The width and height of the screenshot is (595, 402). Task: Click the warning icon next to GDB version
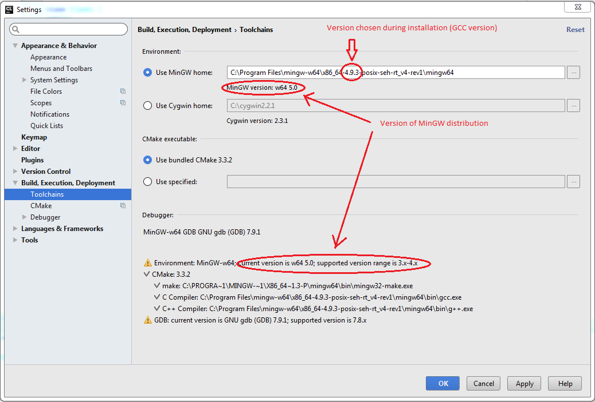tap(147, 320)
